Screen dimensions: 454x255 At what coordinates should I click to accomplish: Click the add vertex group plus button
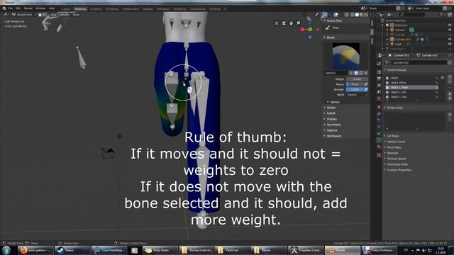(x=450, y=77)
